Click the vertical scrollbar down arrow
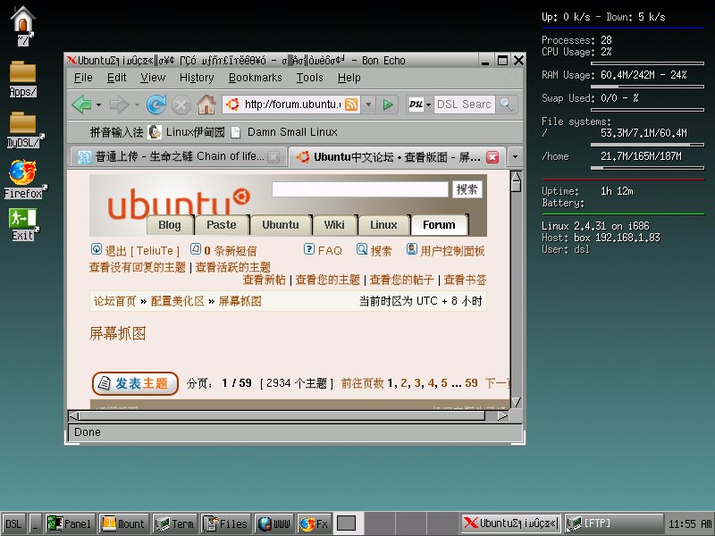The height and width of the screenshot is (536, 715). (x=516, y=402)
